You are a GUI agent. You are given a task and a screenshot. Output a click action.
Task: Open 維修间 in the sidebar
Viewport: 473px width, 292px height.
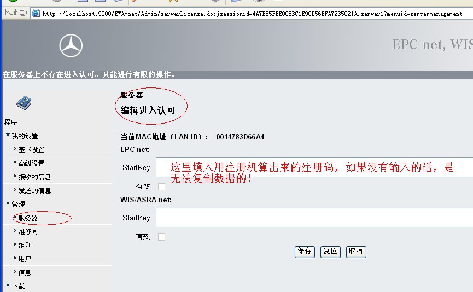[x=28, y=232]
